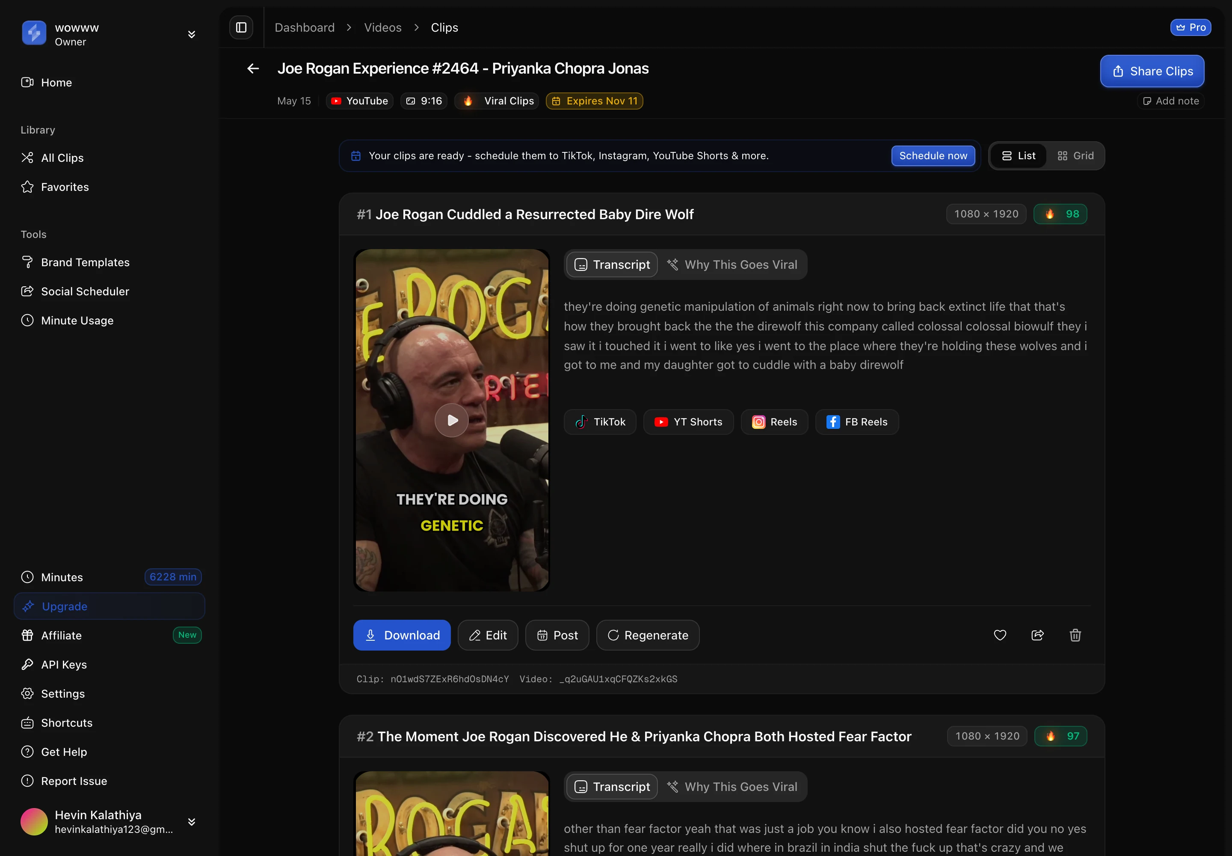Click the Clips breadcrumb
The width and height of the screenshot is (1232, 856).
pyautogui.click(x=444, y=27)
